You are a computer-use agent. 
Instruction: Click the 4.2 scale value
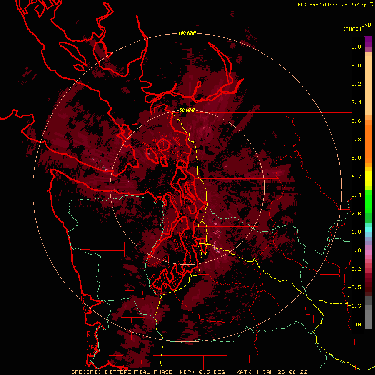[356, 177]
